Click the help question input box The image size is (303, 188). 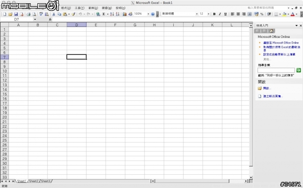[267, 8]
